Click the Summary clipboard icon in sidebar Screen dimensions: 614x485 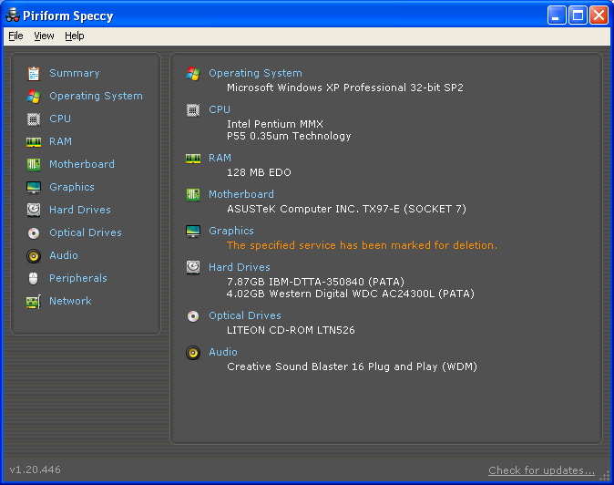pos(34,73)
